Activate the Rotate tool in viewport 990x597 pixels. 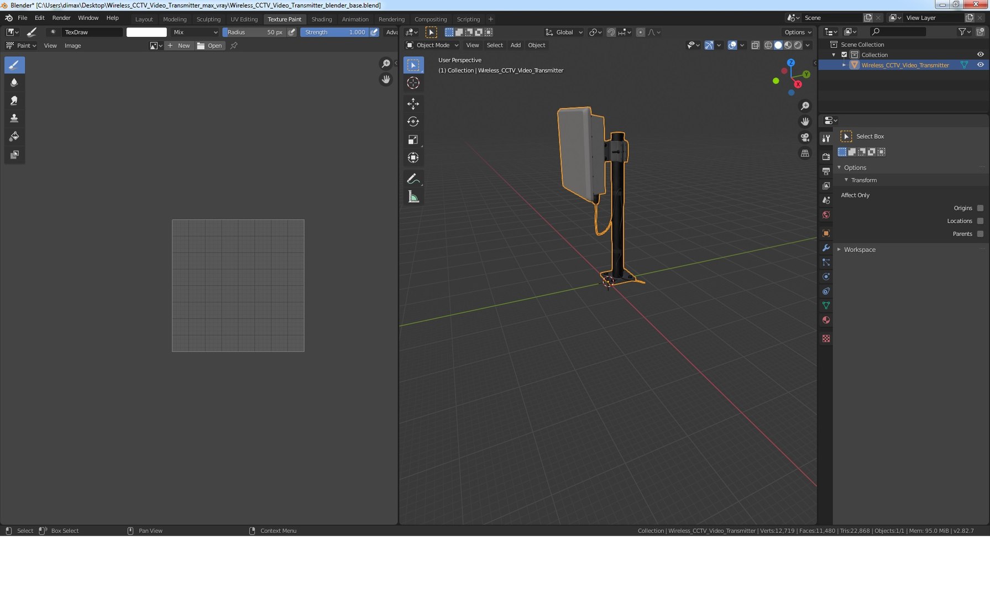413,122
